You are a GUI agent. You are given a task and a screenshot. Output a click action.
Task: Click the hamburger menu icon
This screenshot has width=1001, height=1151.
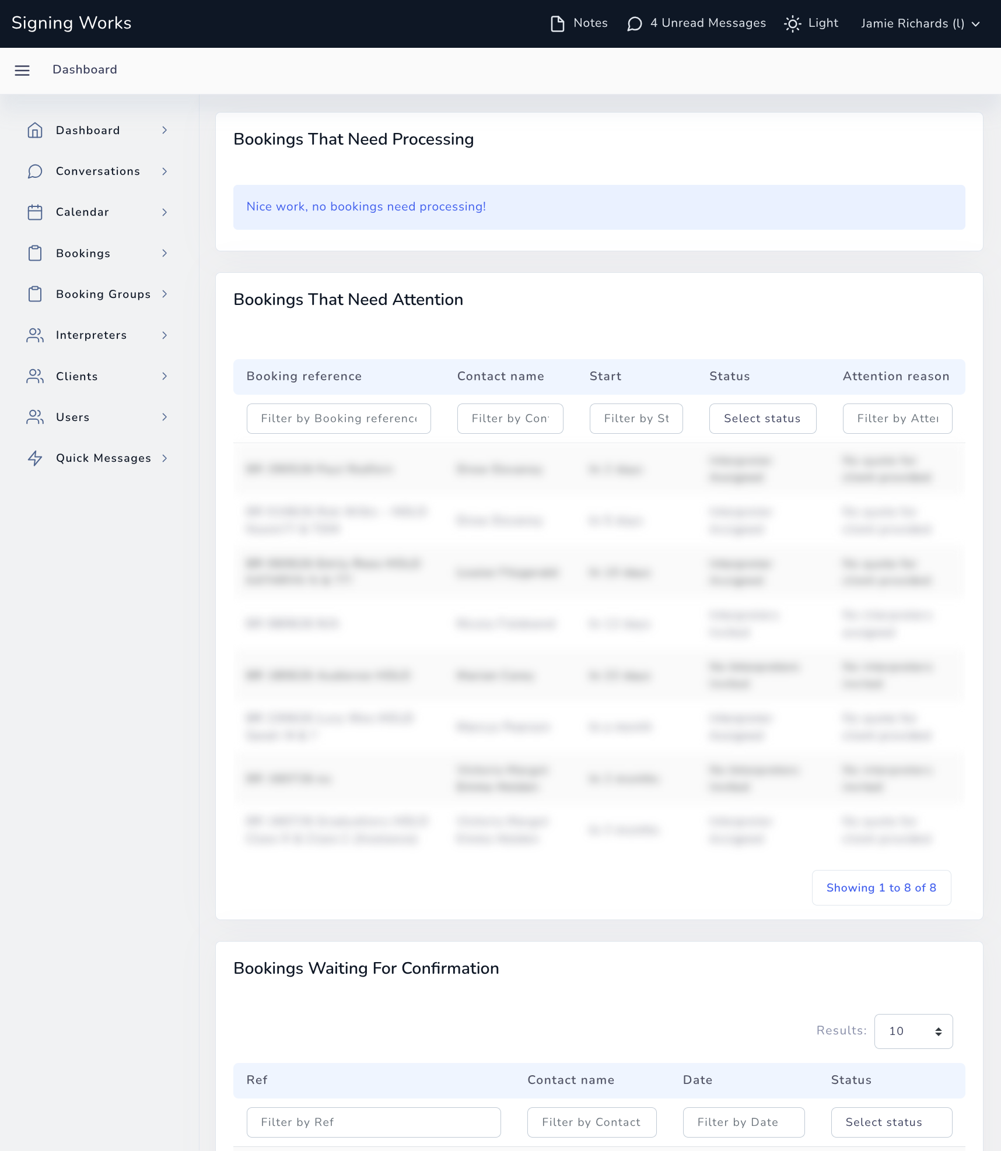tap(22, 70)
